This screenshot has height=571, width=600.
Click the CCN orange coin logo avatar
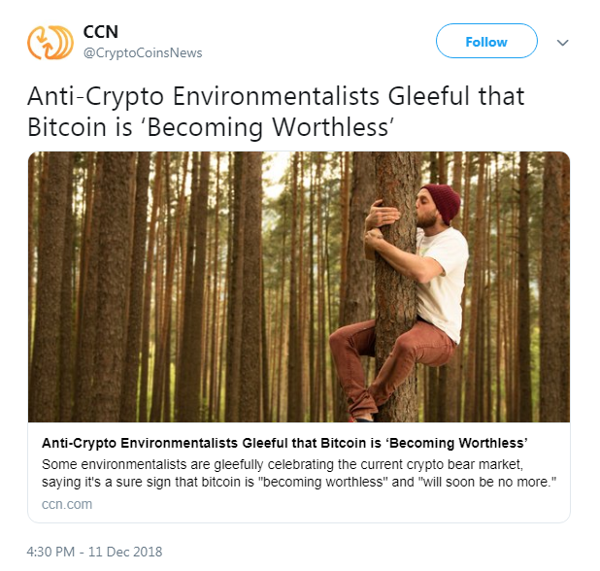[x=50, y=43]
